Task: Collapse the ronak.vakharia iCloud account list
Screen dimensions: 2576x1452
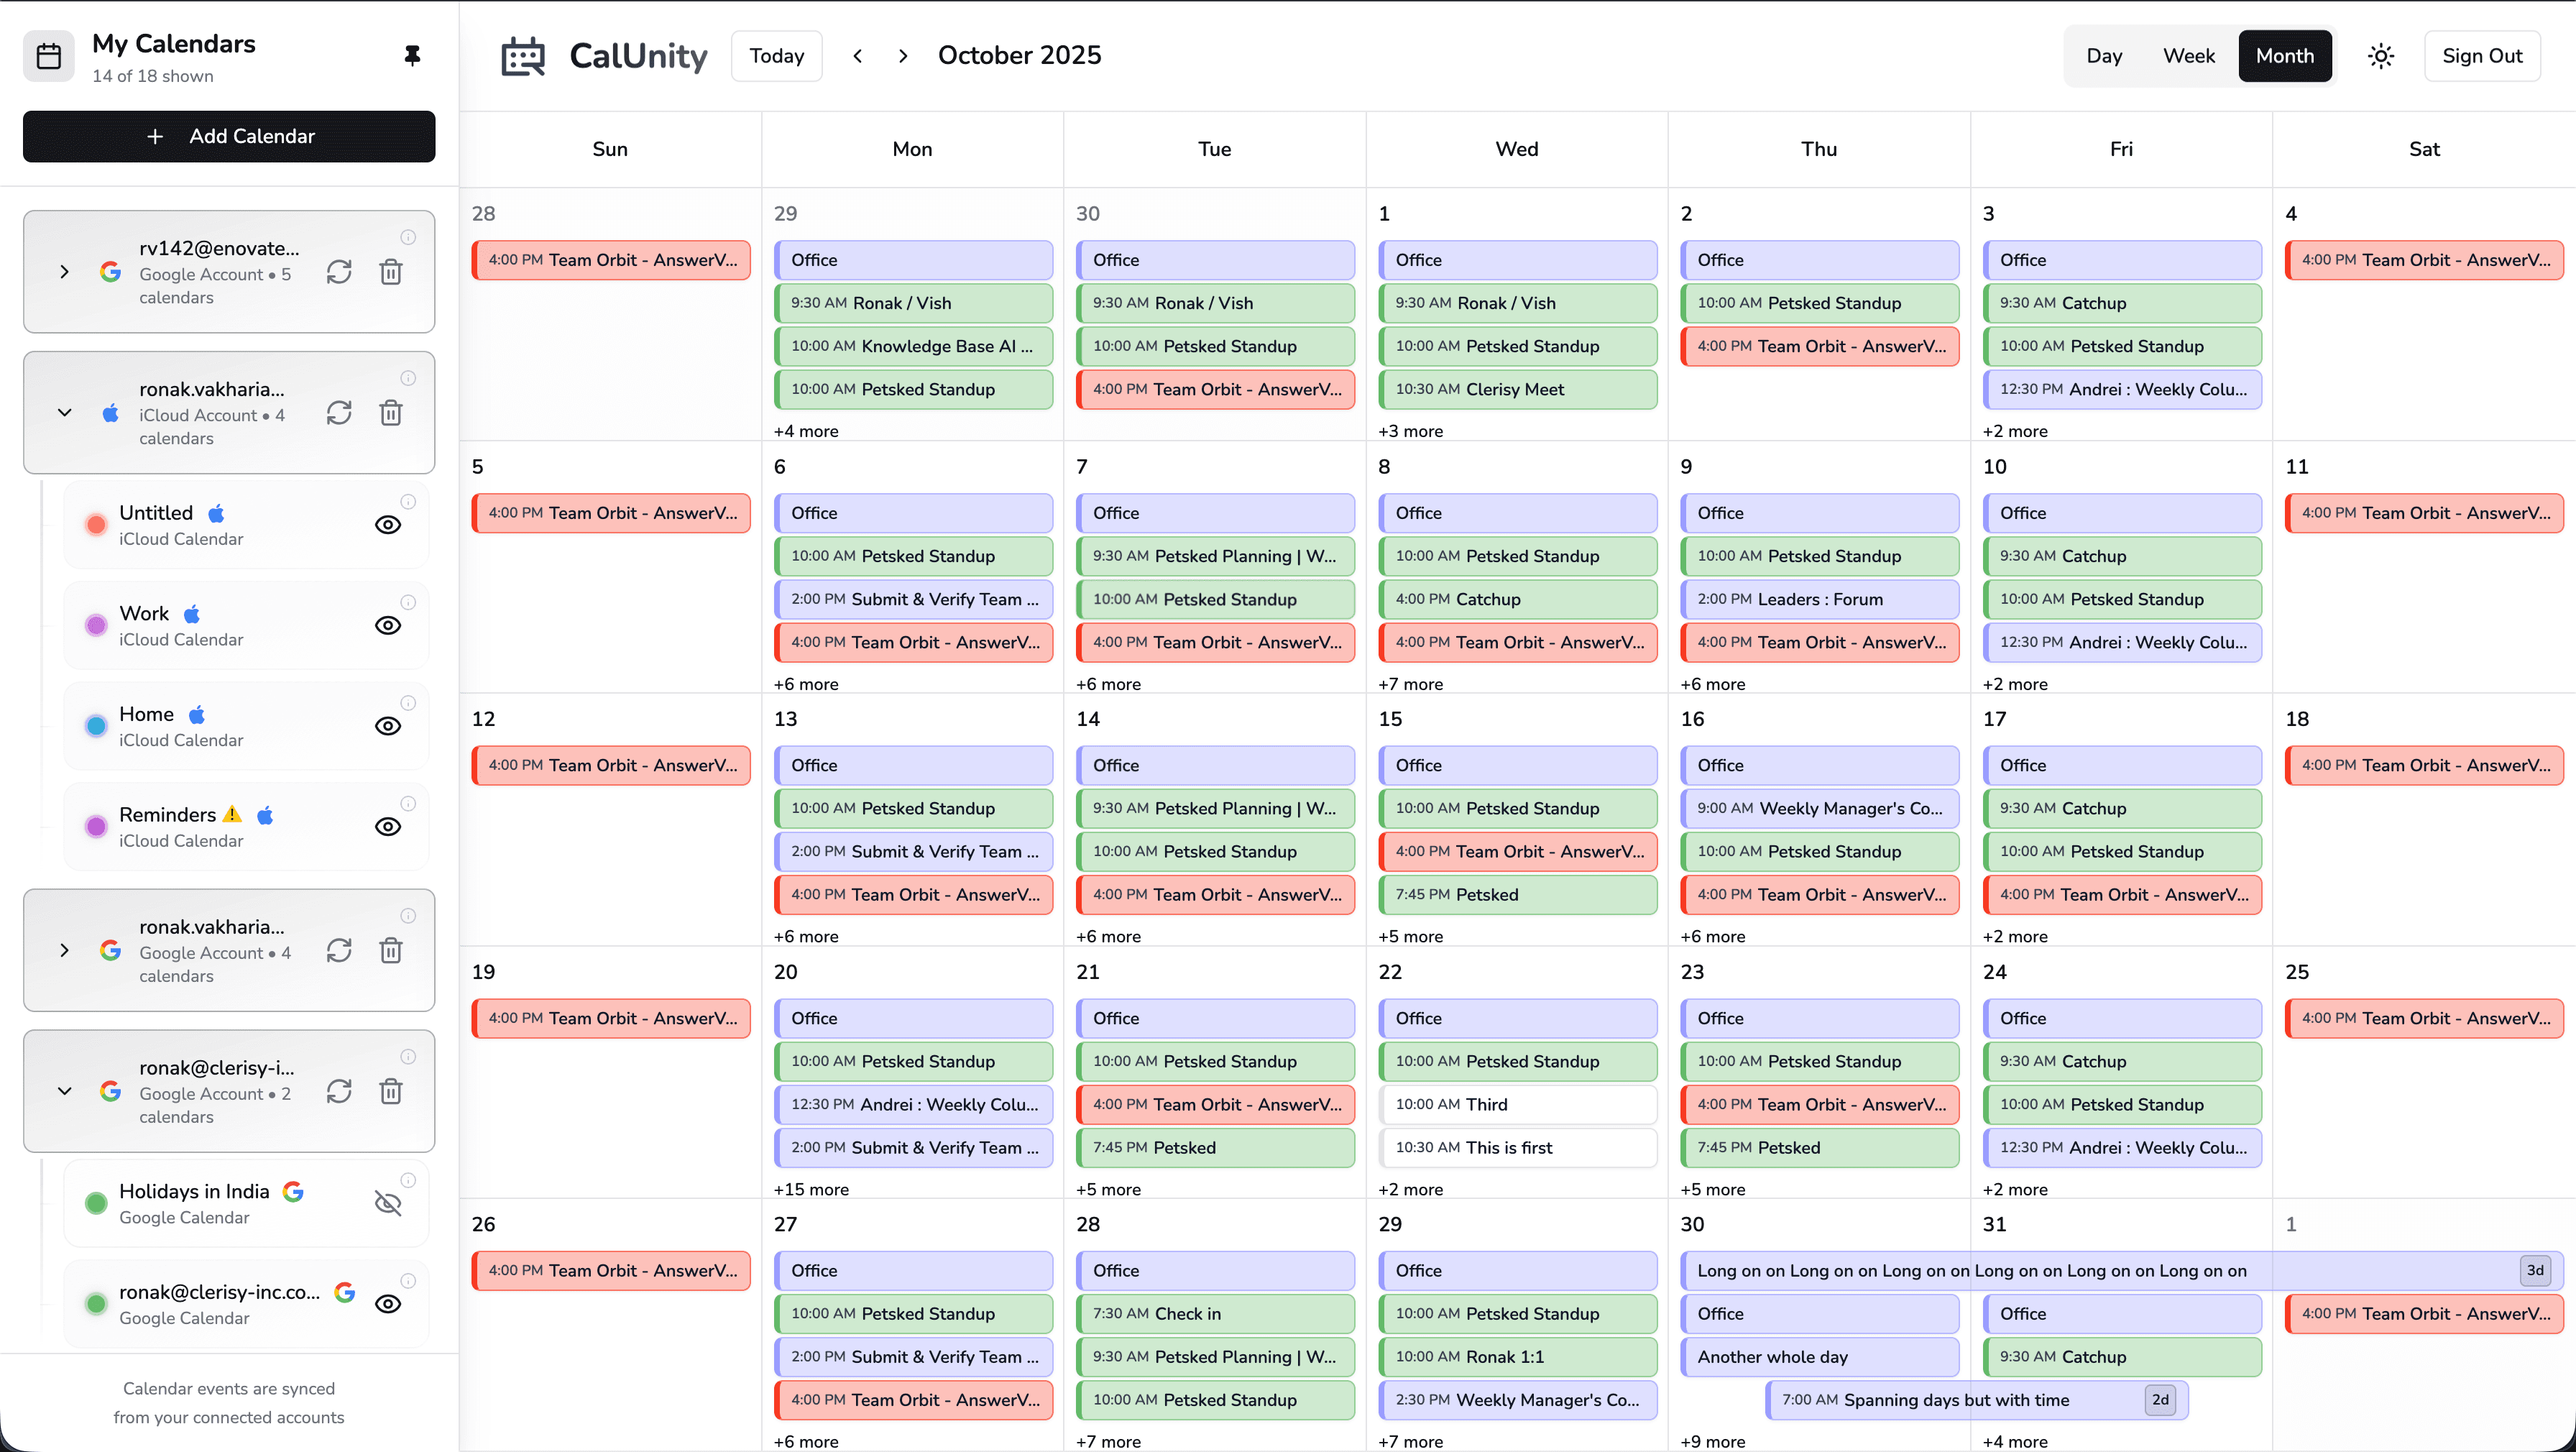Action: 65,412
